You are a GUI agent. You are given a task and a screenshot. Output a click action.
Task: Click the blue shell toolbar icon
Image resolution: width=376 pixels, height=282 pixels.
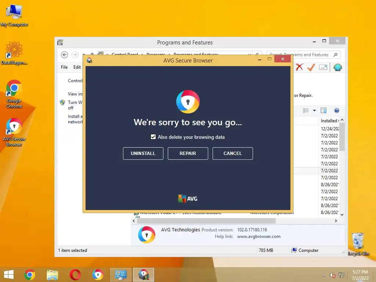338,67
